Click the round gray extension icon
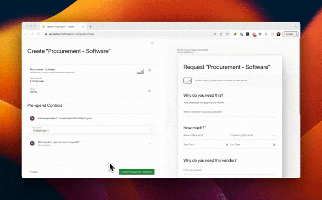 pyautogui.click(x=260, y=34)
